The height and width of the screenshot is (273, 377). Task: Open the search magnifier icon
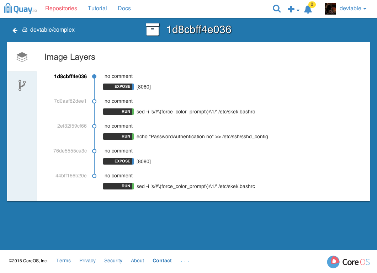277,9
